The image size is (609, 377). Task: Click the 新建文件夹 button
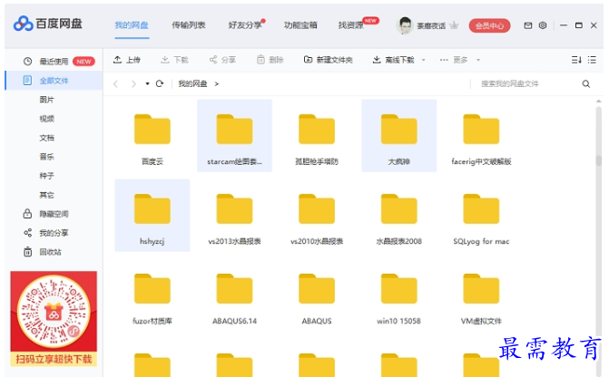pyautogui.click(x=329, y=60)
